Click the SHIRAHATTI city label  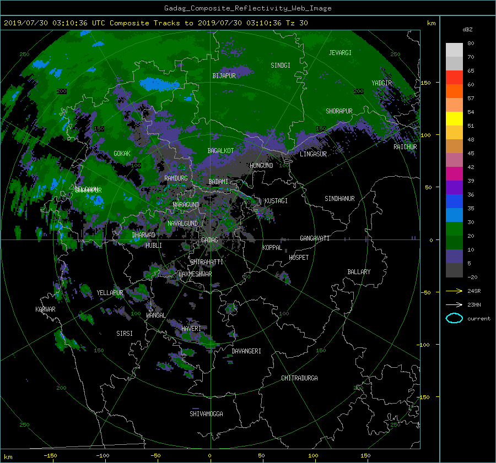tap(207, 262)
